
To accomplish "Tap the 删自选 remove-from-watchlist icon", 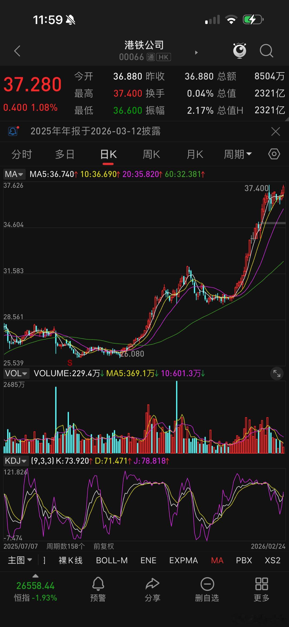I will [207, 584].
